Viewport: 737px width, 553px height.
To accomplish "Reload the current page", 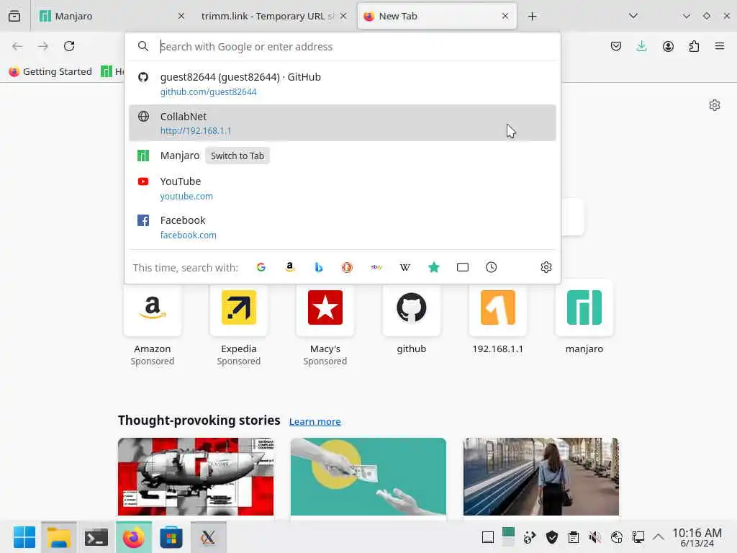I will coord(69,46).
